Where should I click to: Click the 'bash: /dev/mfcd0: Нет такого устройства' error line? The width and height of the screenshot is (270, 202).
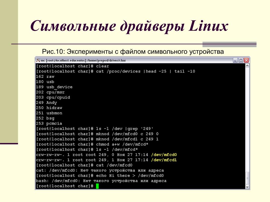click(x=101, y=181)
